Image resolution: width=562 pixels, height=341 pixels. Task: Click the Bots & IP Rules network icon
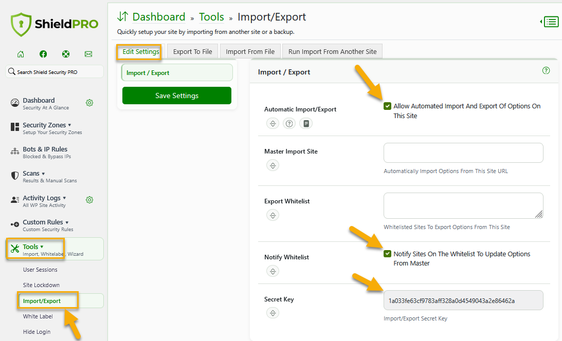15,151
